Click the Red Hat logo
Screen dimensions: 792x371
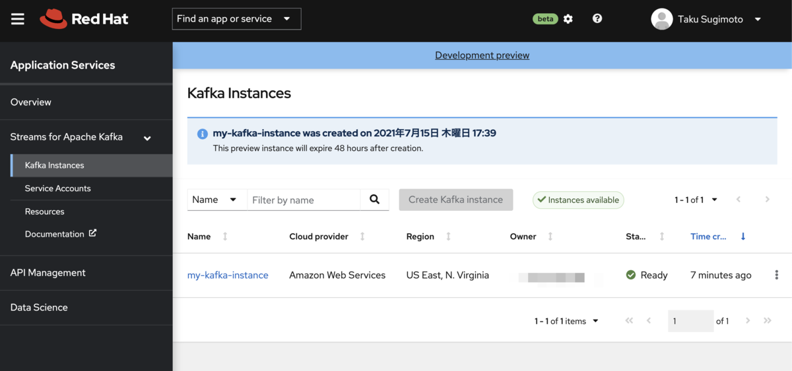[x=84, y=19]
